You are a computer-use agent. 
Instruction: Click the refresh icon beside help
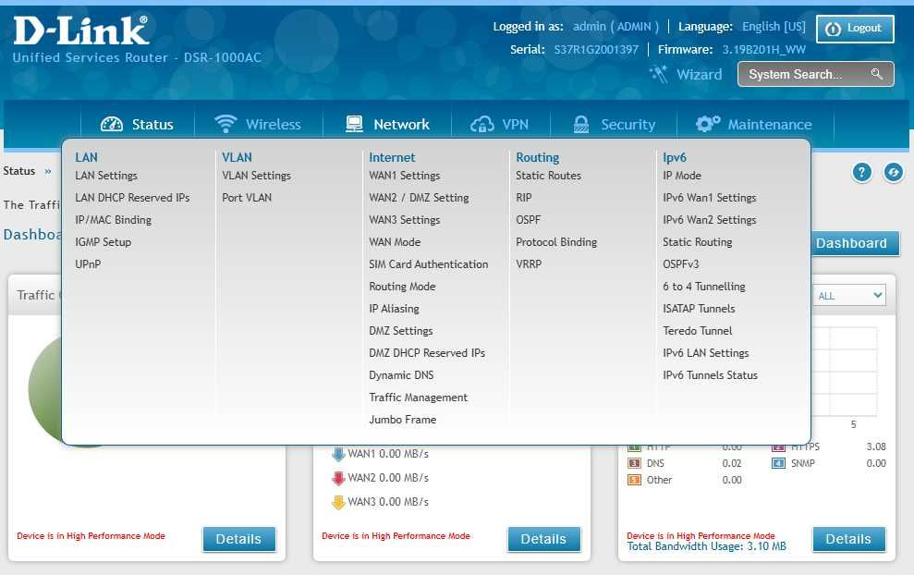coord(893,172)
